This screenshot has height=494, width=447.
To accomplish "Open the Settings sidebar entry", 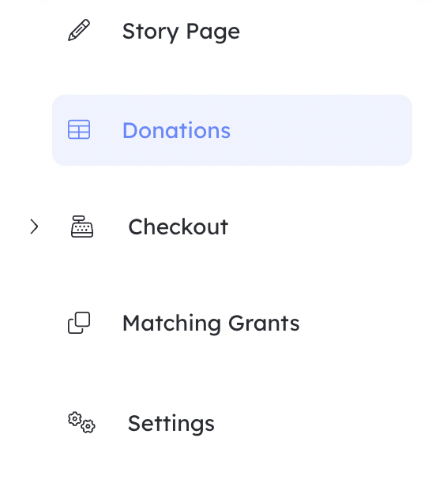I will click(171, 424).
